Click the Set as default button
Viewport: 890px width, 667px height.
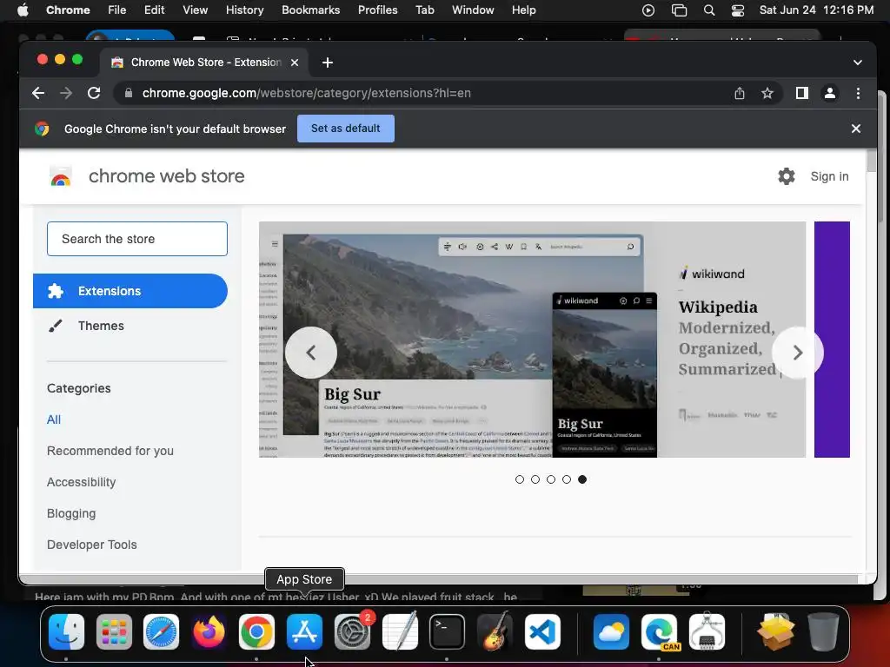346,129
